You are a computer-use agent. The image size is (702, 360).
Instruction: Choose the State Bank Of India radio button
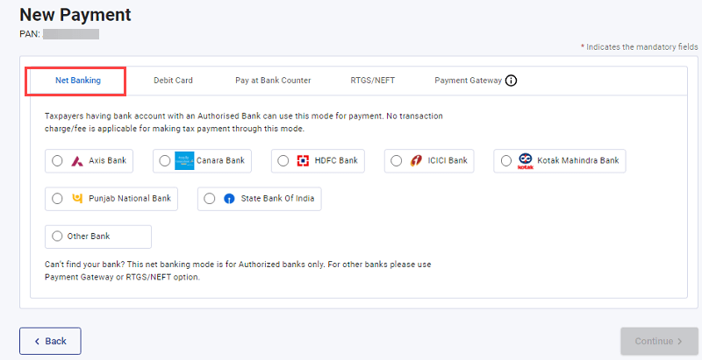pyautogui.click(x=210, y=198)
